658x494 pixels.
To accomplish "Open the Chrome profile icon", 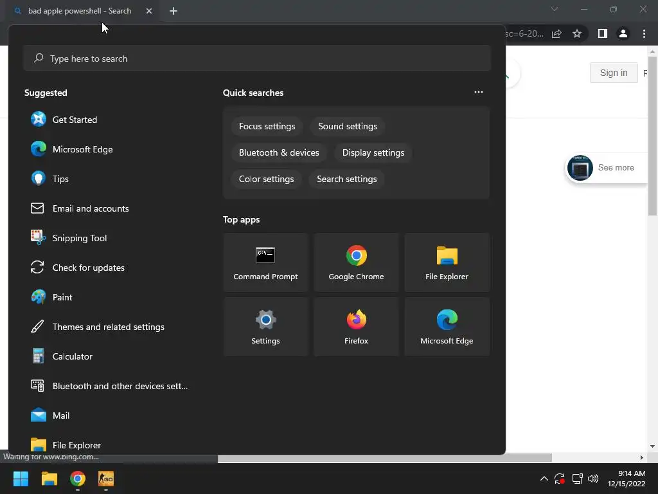I will click(x=623, y=33).
